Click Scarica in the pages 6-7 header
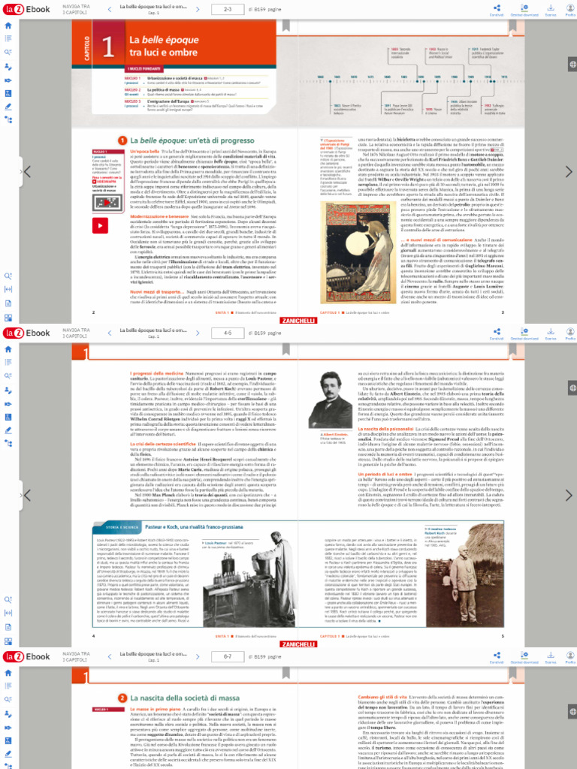 pos(551,658)
